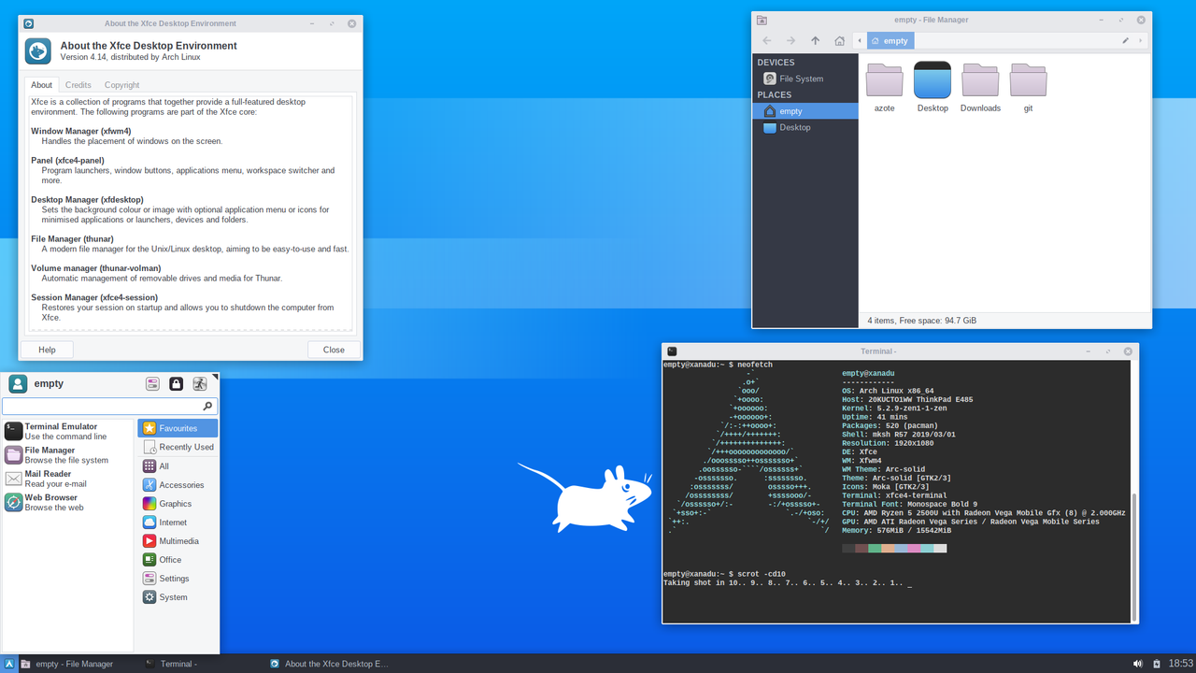The width and height of the screenshot is (1196, 673).
Task: Click the terminal icon in Terminal title bar
Action: pos(672,351)
